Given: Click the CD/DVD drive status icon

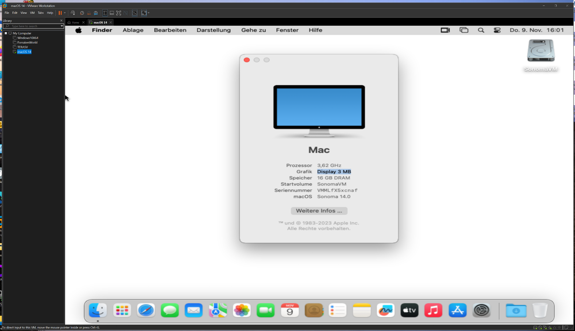Looking at the screenshot, I should pos(540,328).
